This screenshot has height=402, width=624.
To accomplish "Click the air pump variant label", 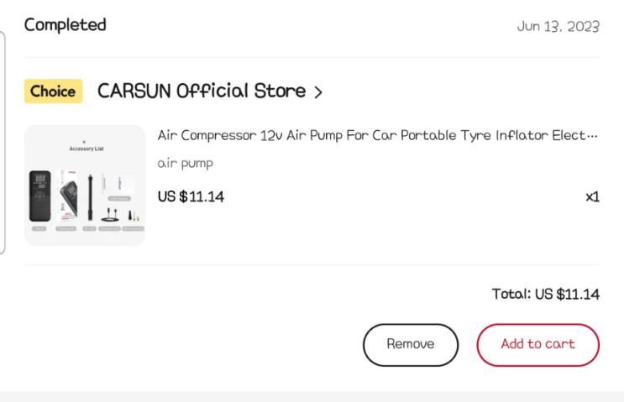I will 185,163.
